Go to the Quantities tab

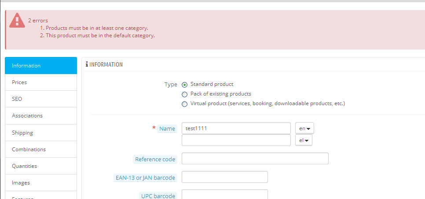click(41, 166)
